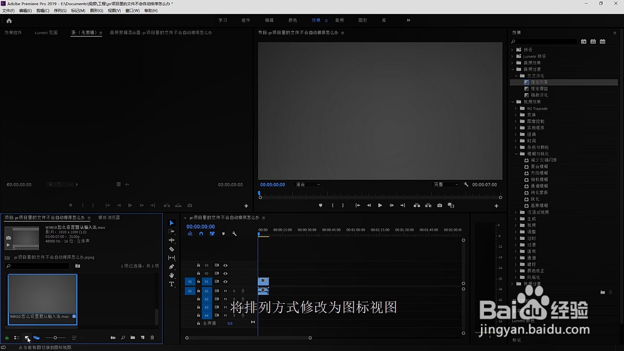Viewport: 624px width, 351px height.
Task: Toggle V1 track output eye
Action: click(x=225, y=282)
